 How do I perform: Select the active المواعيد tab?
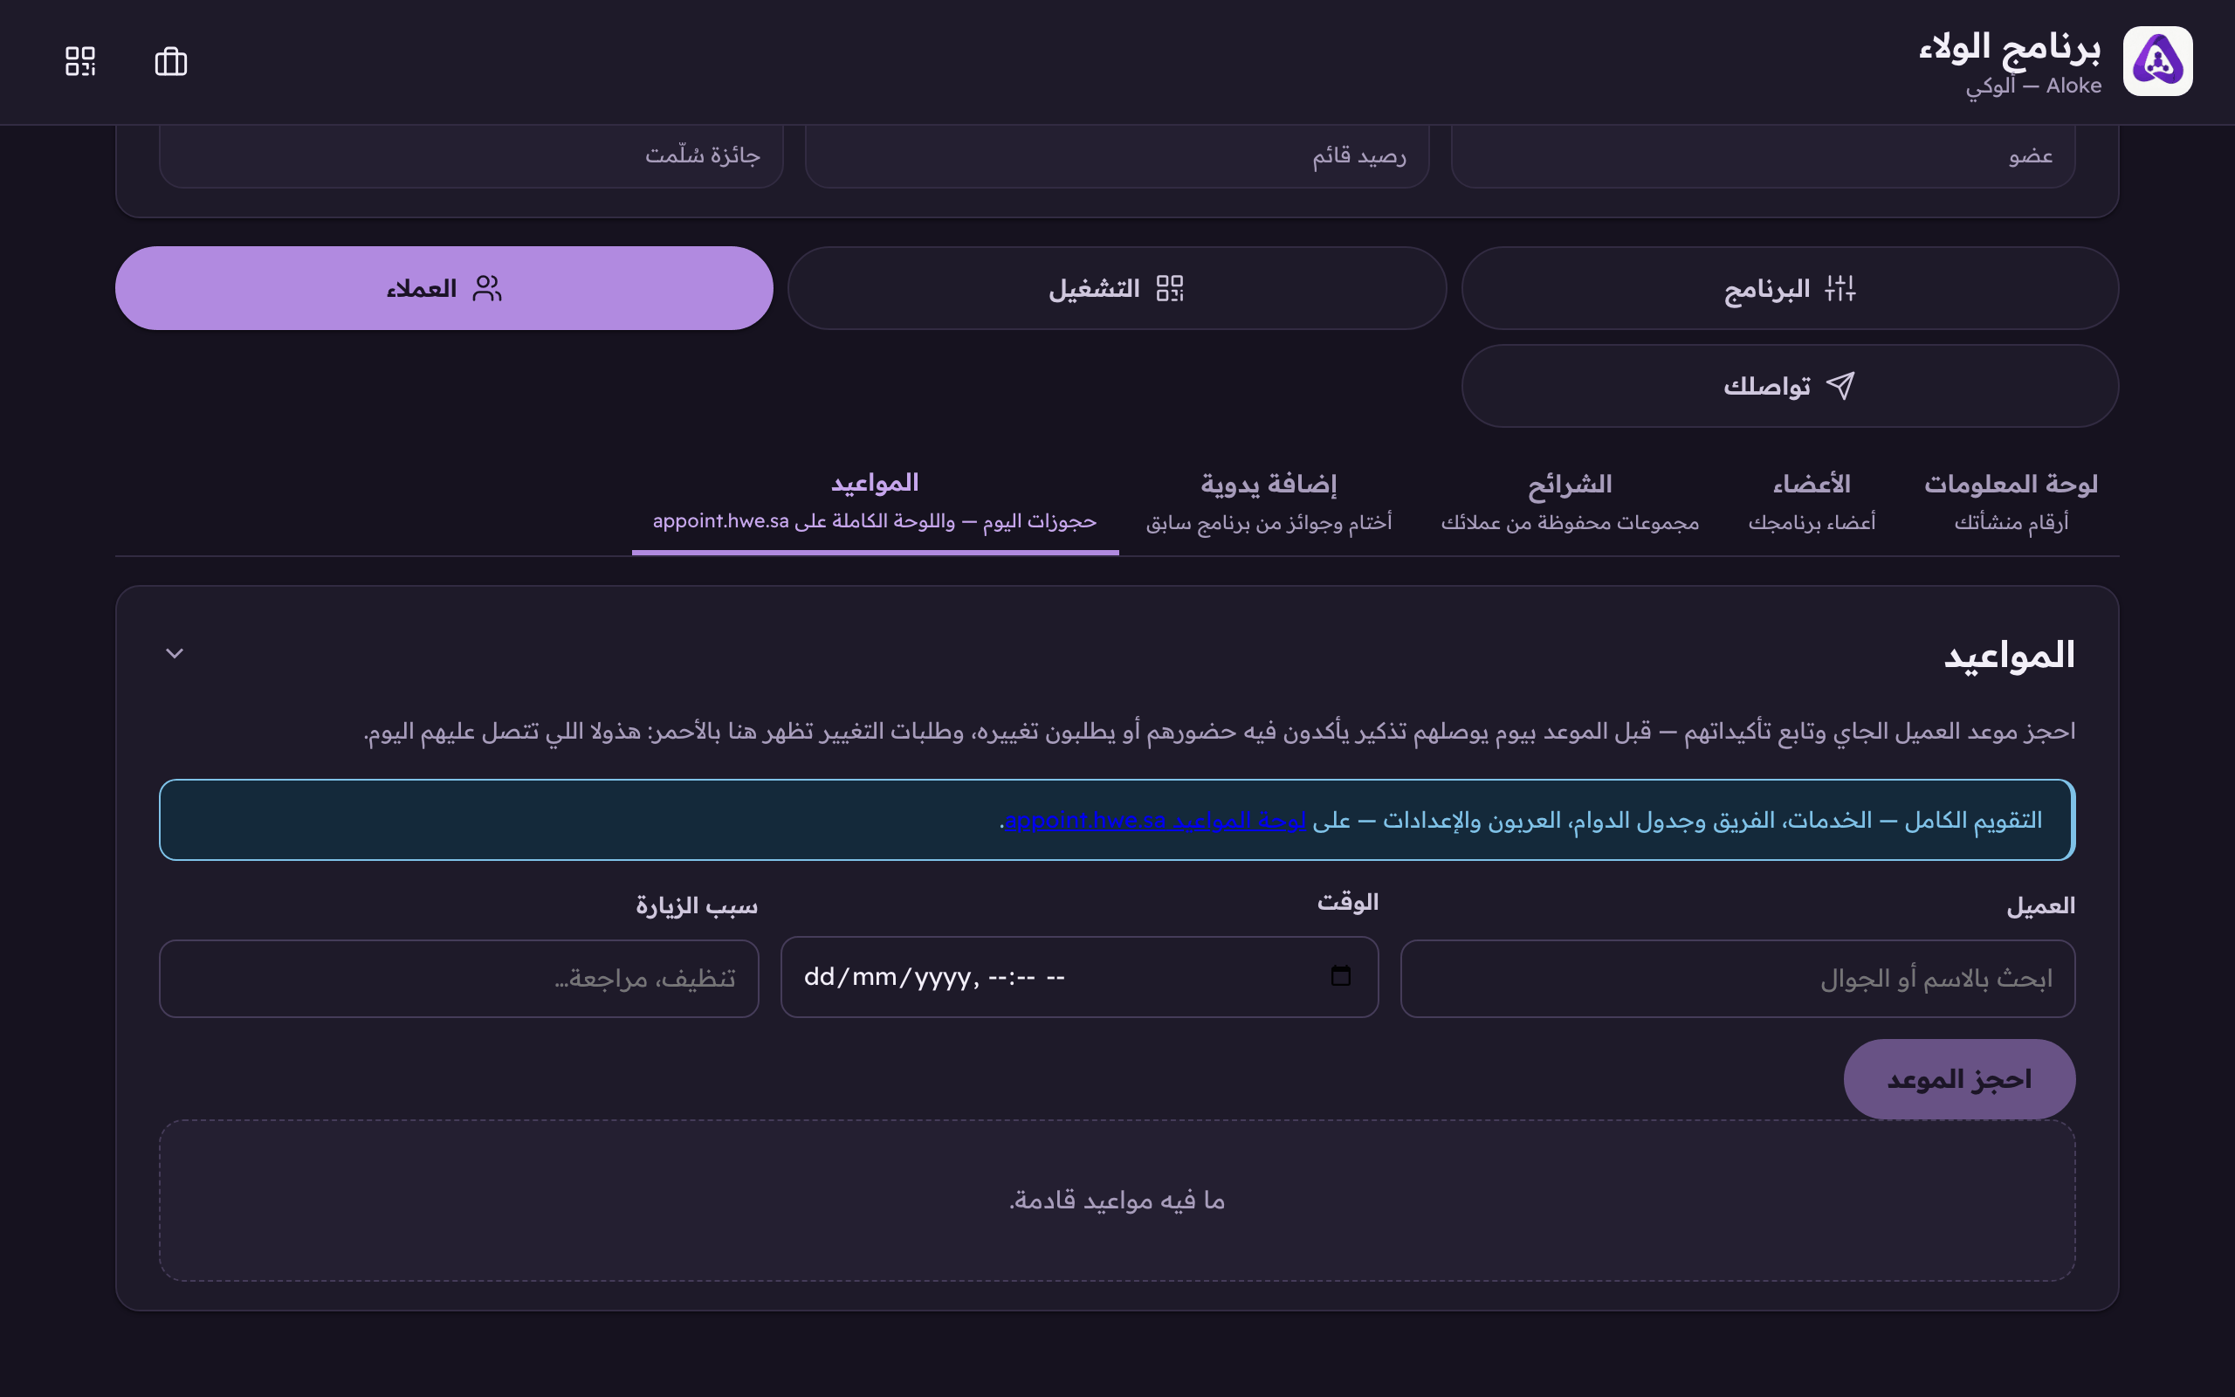pyautogui.click(x=875, y=504)
